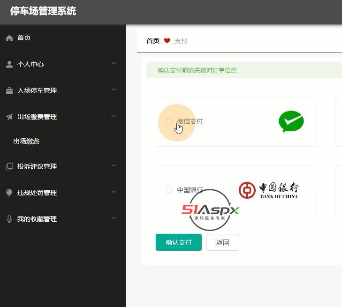Open the 出场缴费管理 menu item
The image size is (342, 307).
pyautogui.click(x=63, y=117)
